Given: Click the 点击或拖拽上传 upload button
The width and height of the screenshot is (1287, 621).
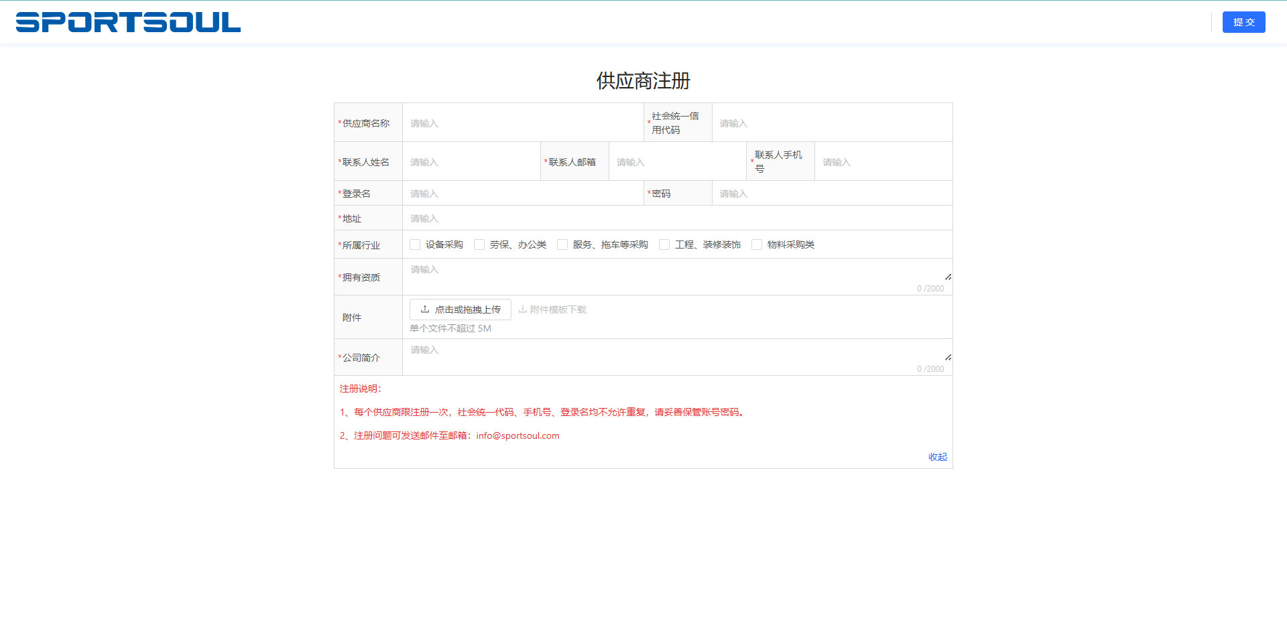Looking at the screenshot, I should 460,309.
